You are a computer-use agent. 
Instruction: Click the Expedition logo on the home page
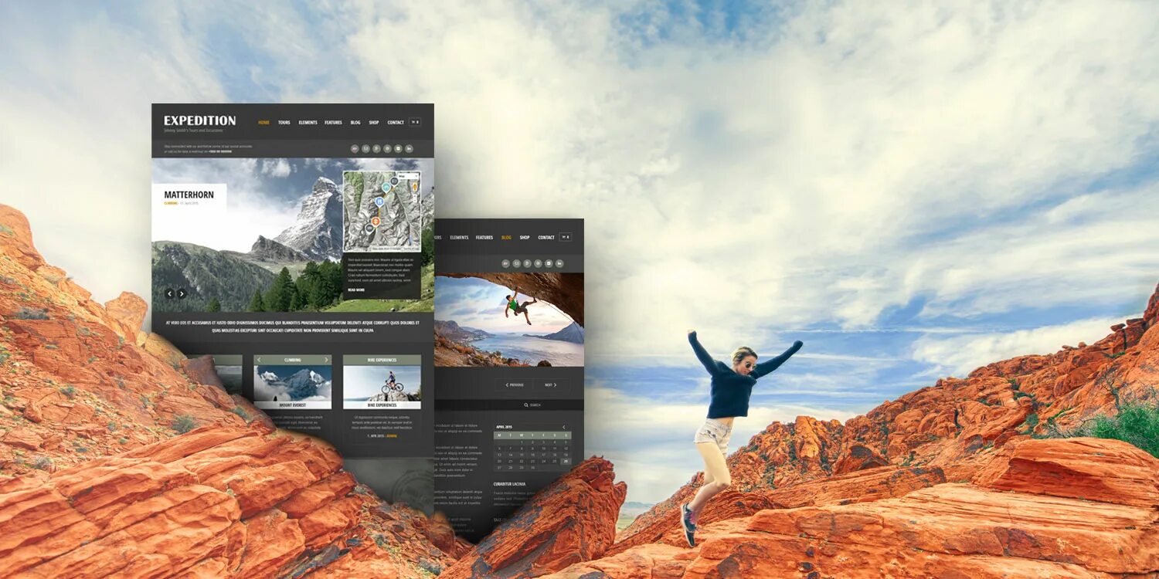coord(199,120)
